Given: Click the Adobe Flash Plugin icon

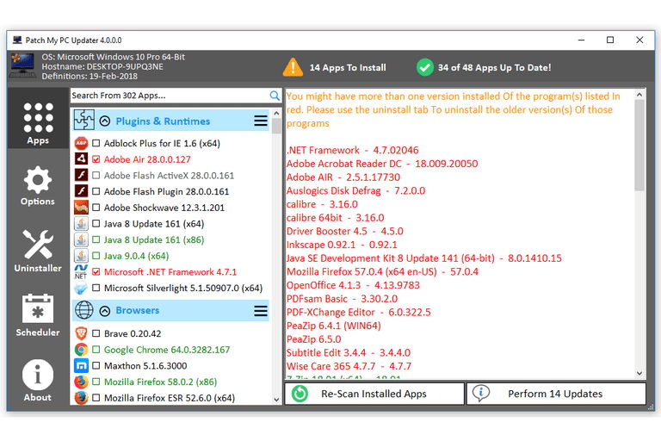Looking at the screenshot, I should pyautogui.click(x=81, y=191).
